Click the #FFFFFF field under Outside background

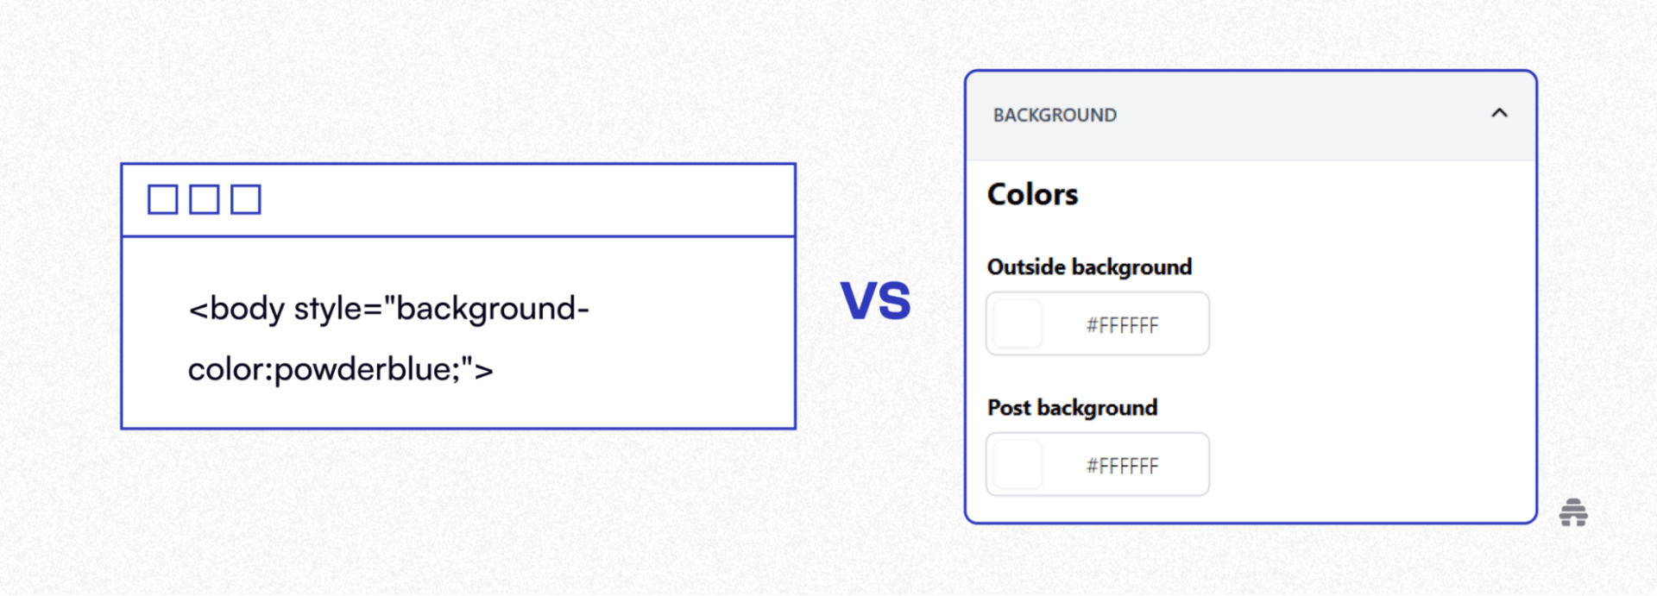pos(1122,323)
